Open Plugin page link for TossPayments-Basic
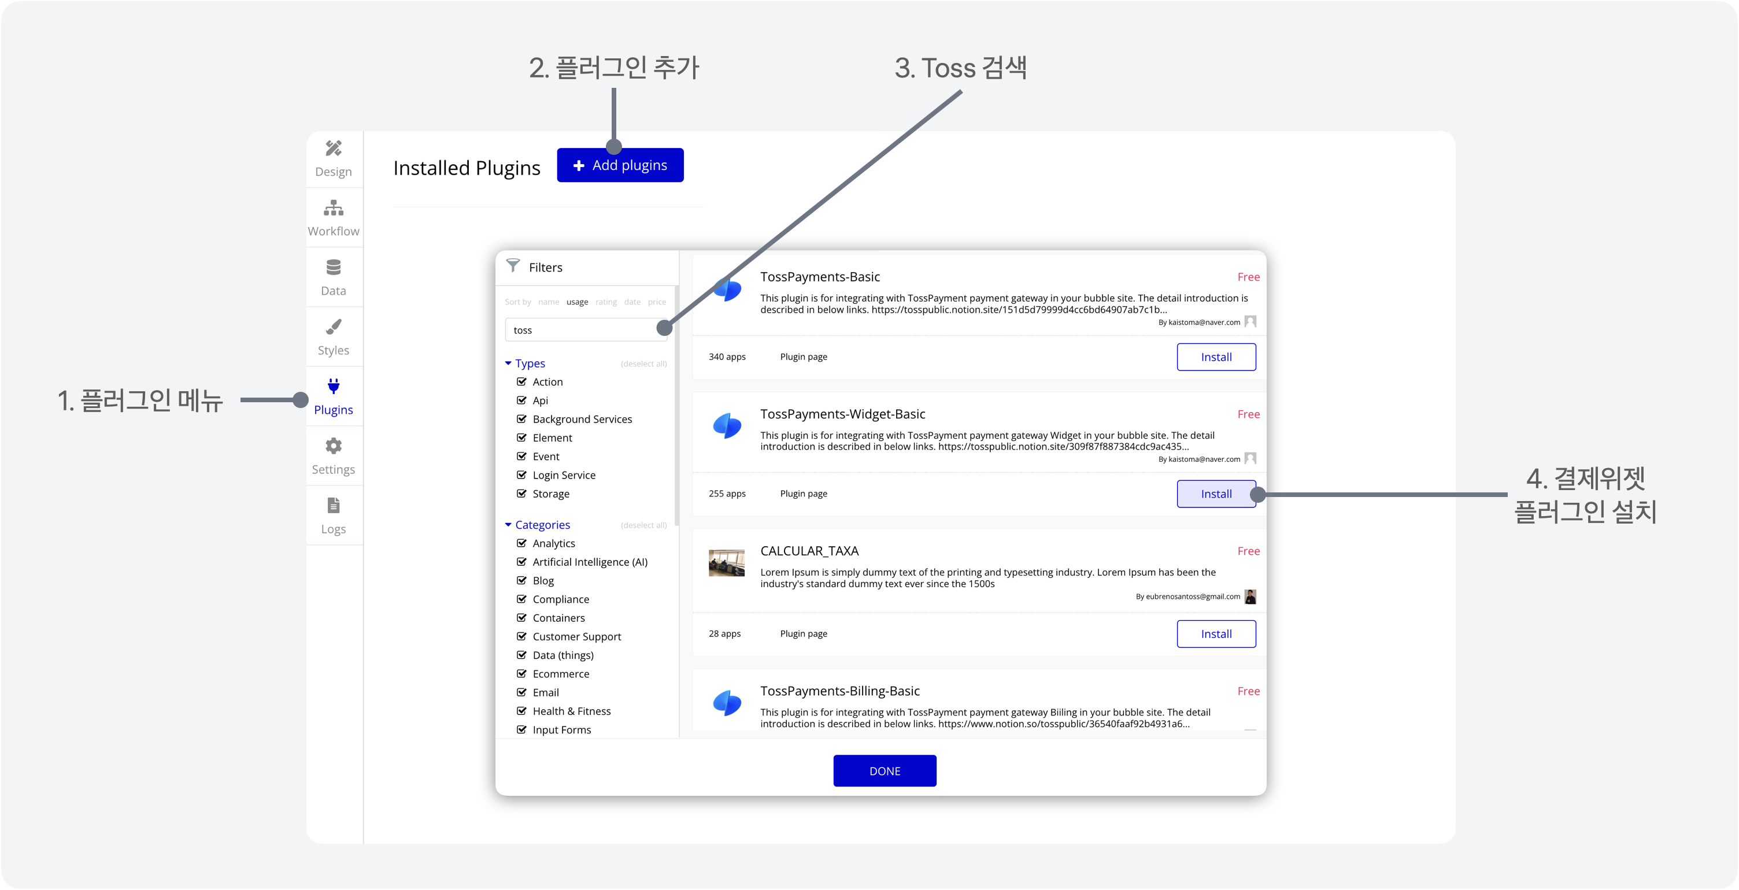The image size is (1739, 890). tap(804, 357)
